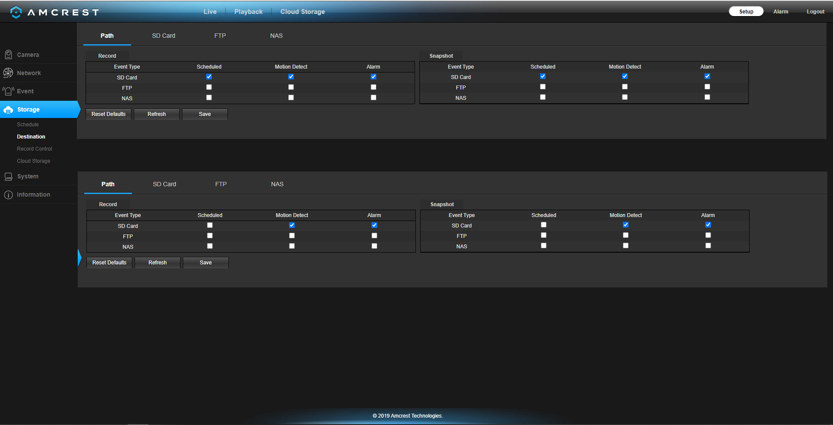Select the Path tab in upper panel
Image resolution: width=833 pixels, height=425 pixels.
[x=107, y=36]
